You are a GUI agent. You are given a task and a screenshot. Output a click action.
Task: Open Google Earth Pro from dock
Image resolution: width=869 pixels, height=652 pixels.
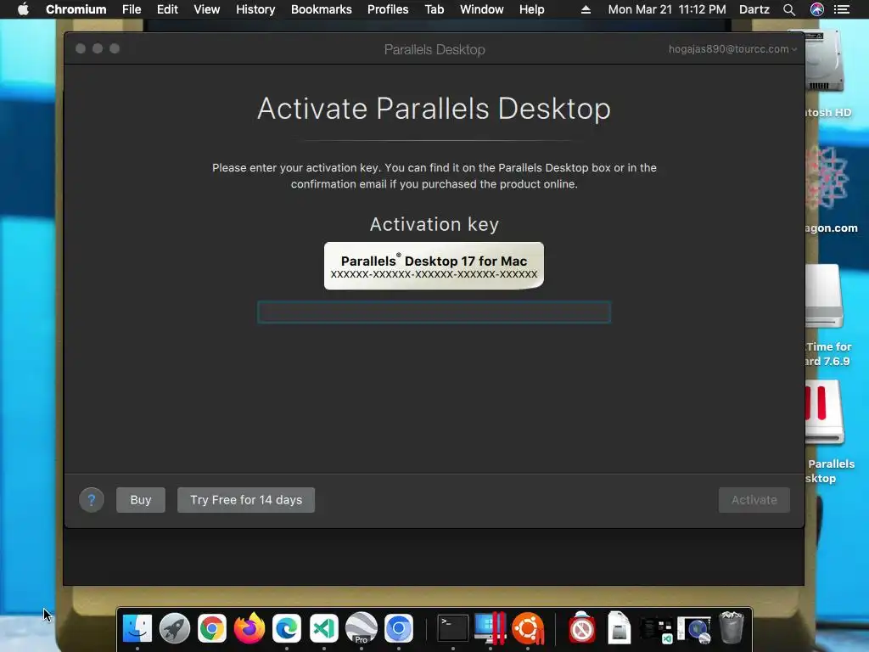(x=362, y=628)
